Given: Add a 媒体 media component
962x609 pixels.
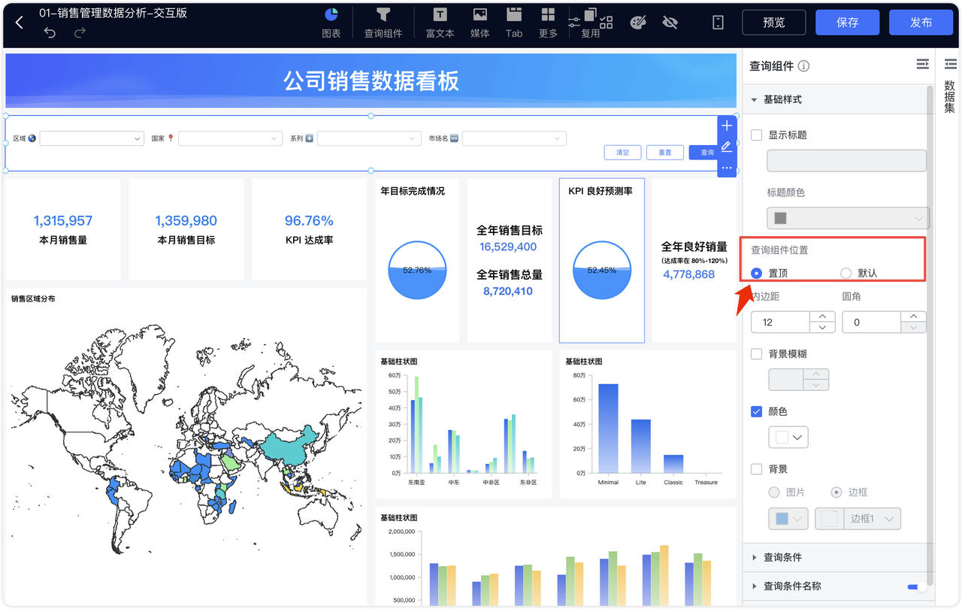Looking at the screenshot, I should pyautogui.click(x=479, y=22).
